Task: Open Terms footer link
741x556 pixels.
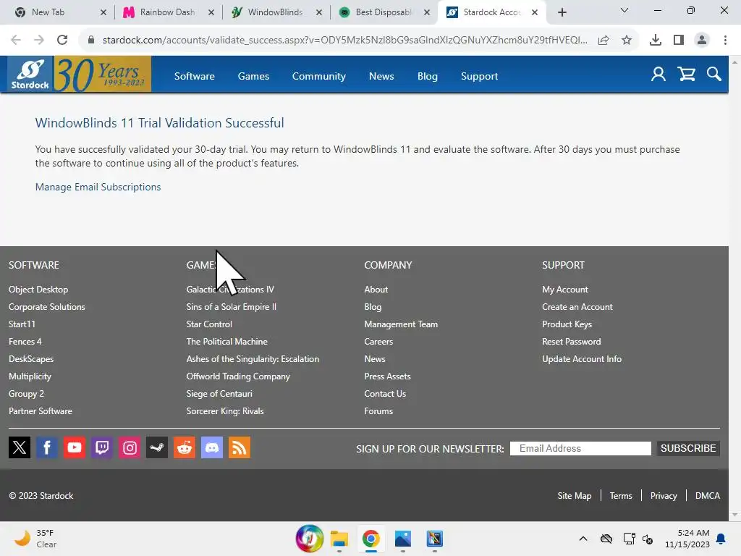Action: coord(620,495)
